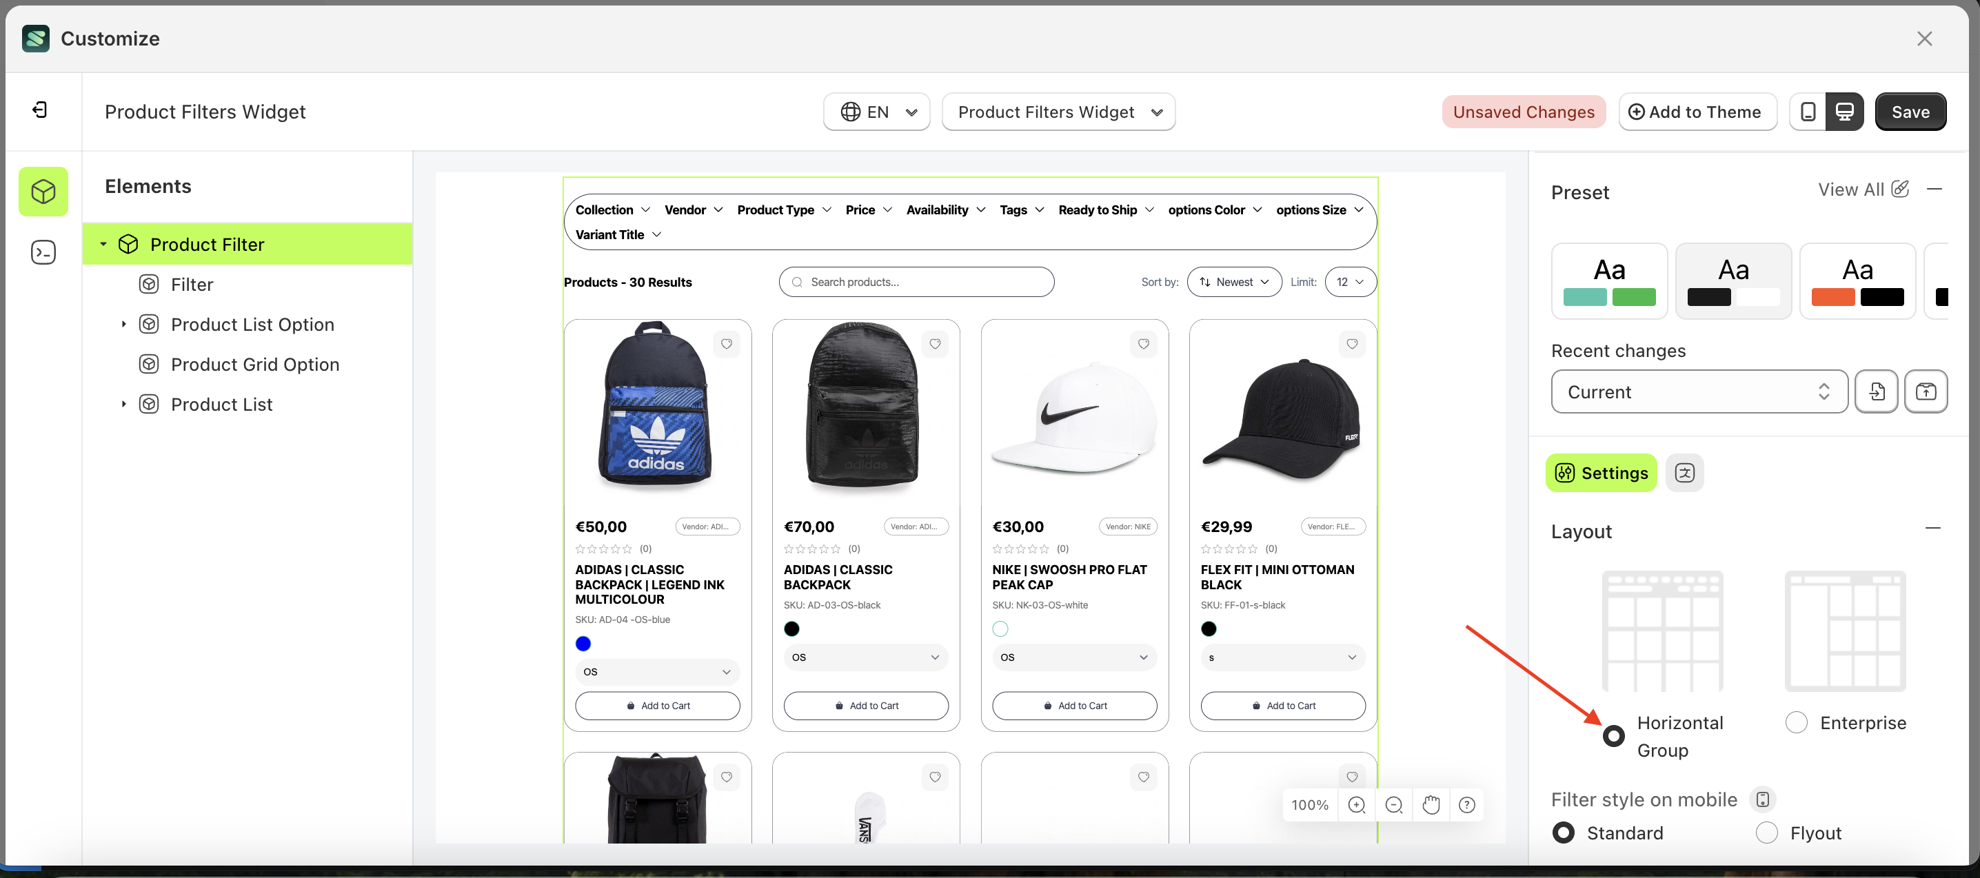The image size is (1980, 878).
Task: Switch to mobile preview icon
Action: [1808, 112]
